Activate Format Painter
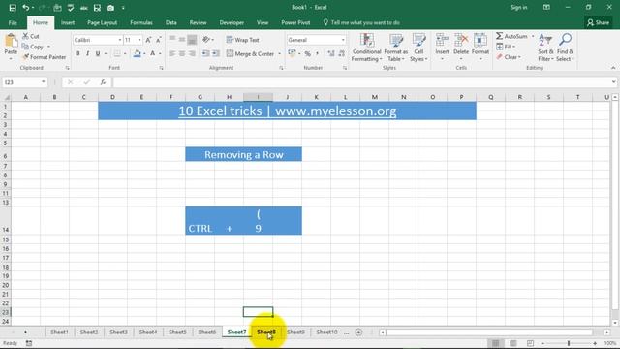Viewport: 620px width, 349px height. tap(45, 57)
